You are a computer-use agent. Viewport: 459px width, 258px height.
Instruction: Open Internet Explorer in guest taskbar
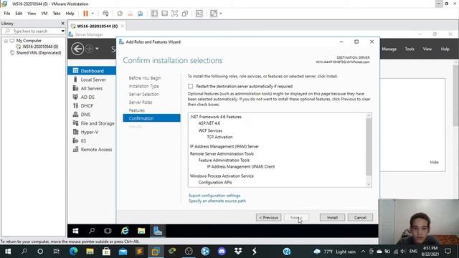click(125, 231)
